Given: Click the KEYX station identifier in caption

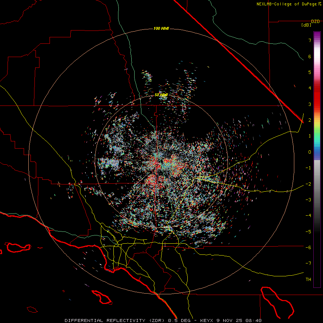Looking at the screenshot, I should click(207, 320).
